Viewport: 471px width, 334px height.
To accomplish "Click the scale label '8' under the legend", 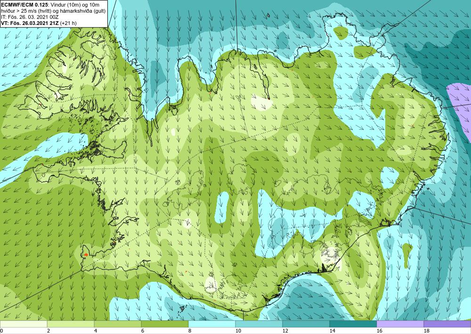I will point(189,331).
